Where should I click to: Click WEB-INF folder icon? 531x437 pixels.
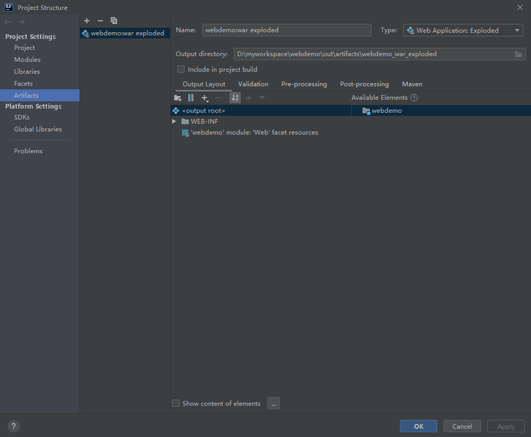click(x=185, y=122)
